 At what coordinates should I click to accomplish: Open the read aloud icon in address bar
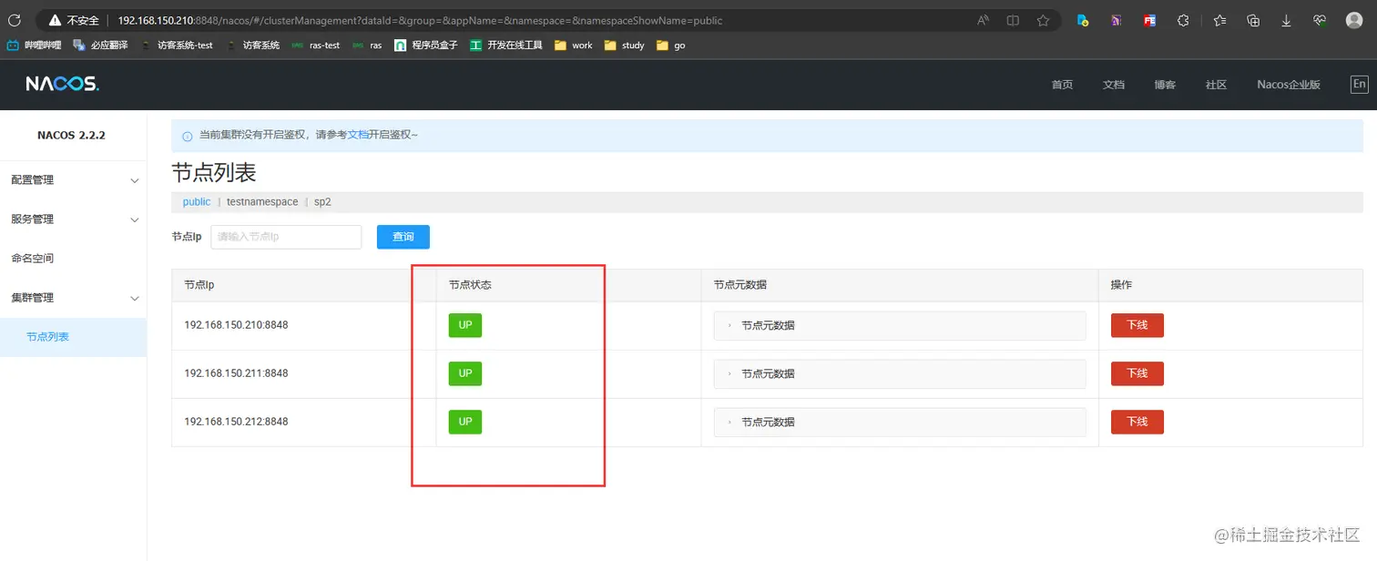coord(983,20)
